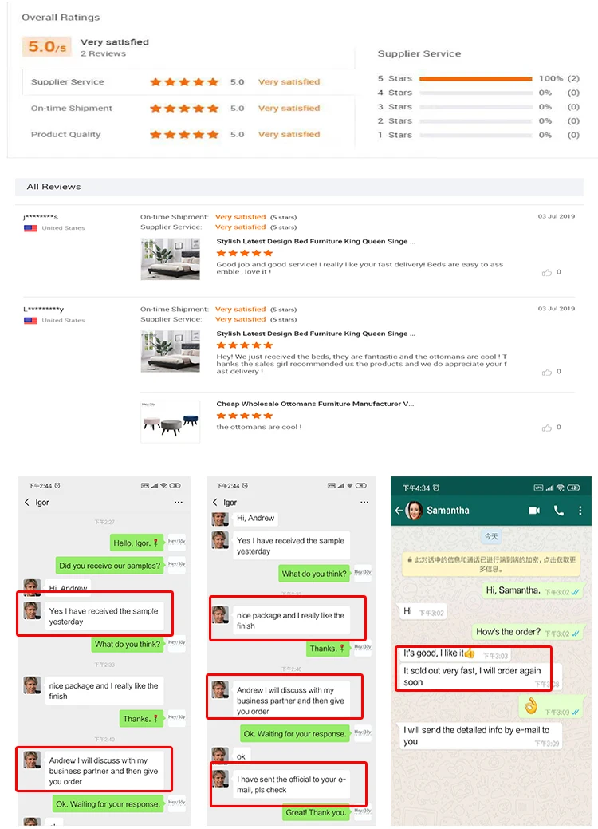598x829 pixels.
Task: Tap the "Great! Thank you." green bubble
Action: click(x=316, y=812)
